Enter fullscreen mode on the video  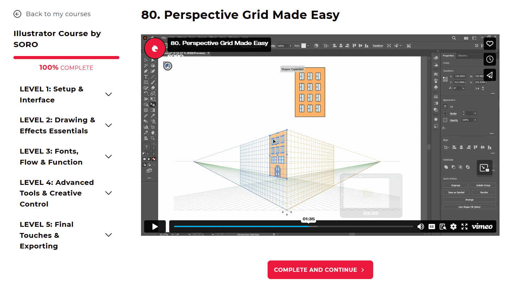coord(464,226)
